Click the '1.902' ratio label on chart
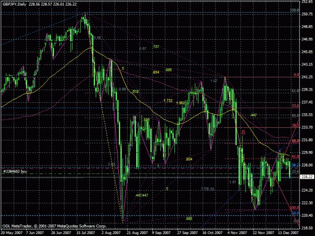 180,103
